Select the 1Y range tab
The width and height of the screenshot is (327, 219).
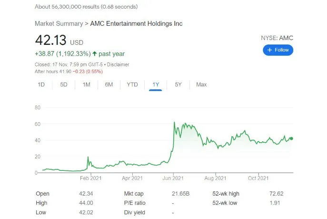156,84
